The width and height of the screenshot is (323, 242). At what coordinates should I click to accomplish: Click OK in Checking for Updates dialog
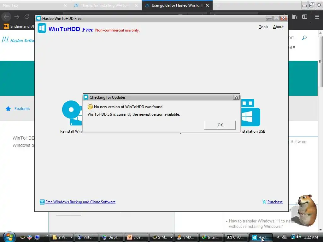click(220, 125)
